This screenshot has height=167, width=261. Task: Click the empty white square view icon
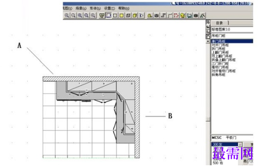click(115, 16)
